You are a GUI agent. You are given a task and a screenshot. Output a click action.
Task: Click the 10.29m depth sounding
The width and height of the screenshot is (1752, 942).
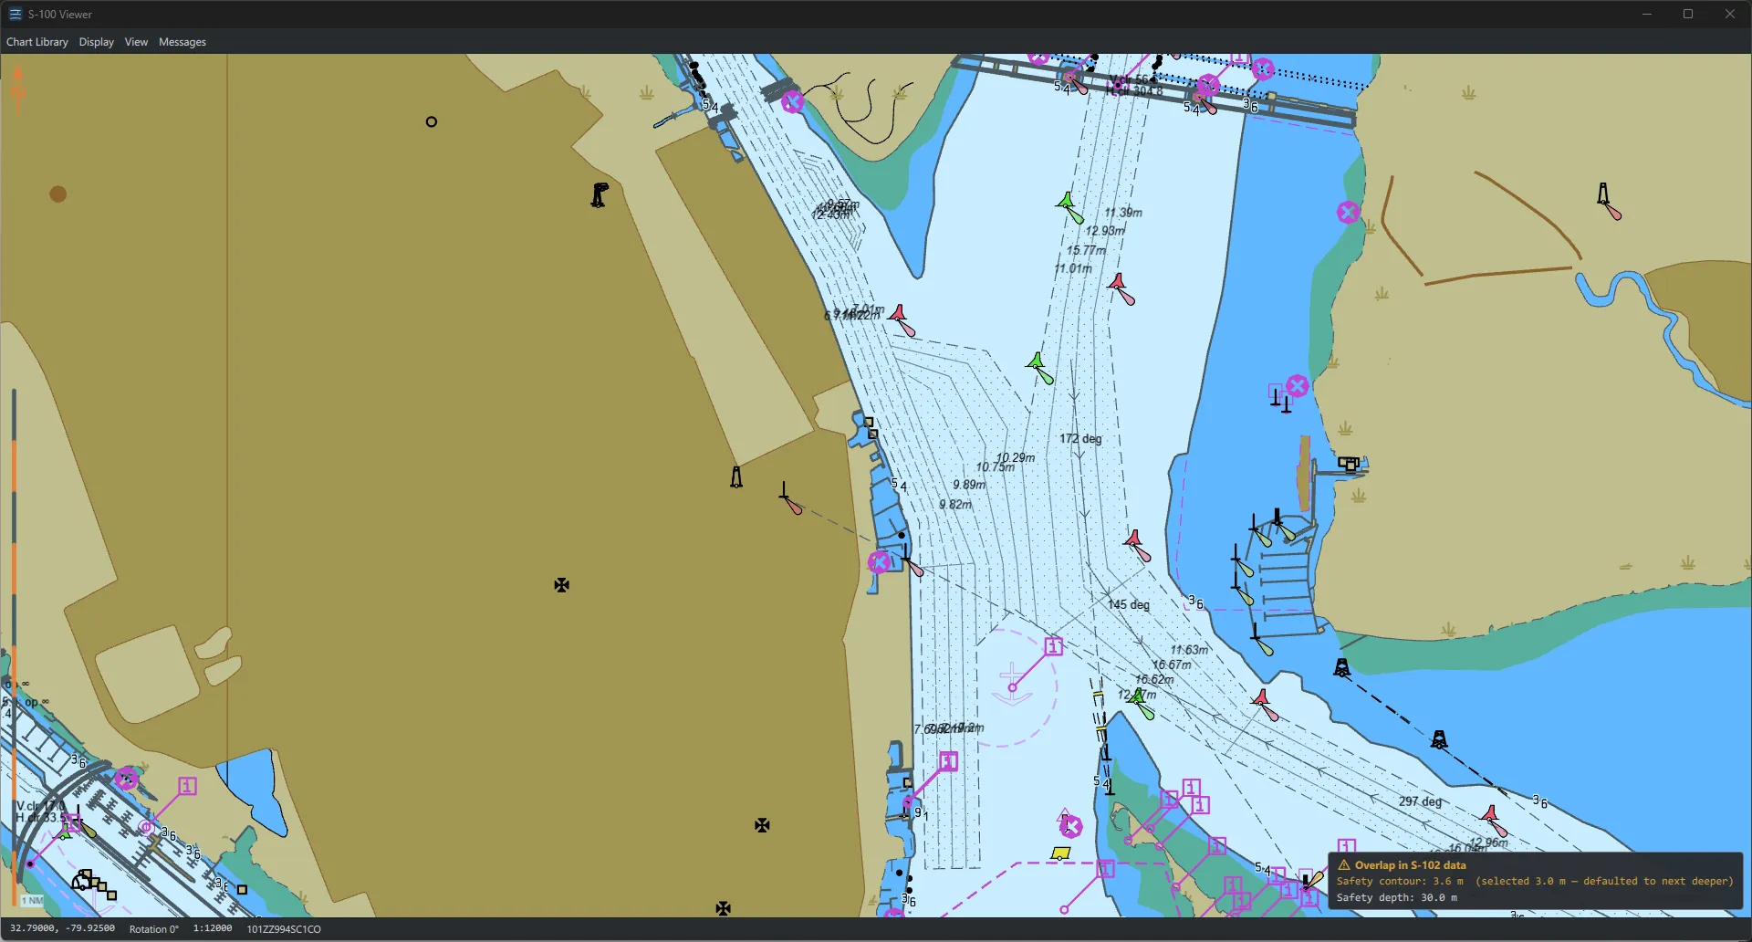(1016, 457)
